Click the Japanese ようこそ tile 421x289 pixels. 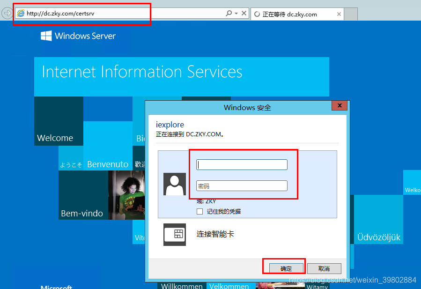71,158
